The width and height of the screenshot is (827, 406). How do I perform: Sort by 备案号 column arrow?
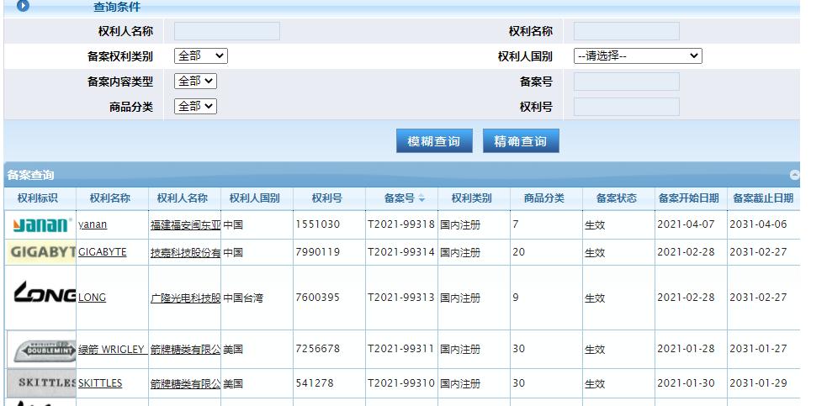[x=421, y=198]
